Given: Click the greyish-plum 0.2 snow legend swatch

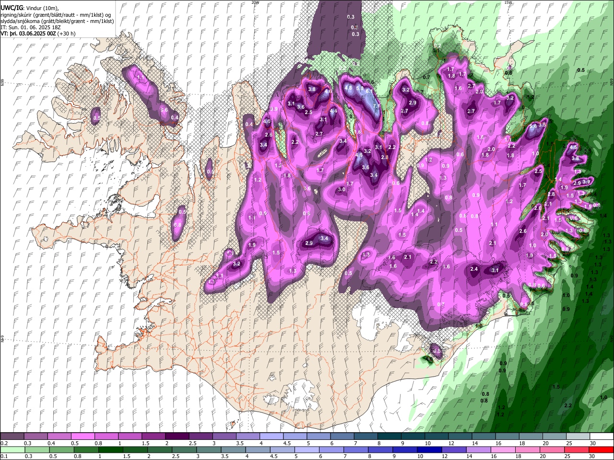Looking at the screenshot, I should (12, 437).
